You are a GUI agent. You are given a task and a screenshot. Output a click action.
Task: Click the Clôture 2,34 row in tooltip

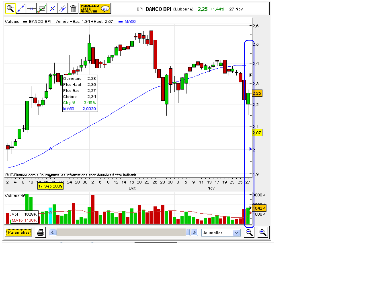coord(80,97)
